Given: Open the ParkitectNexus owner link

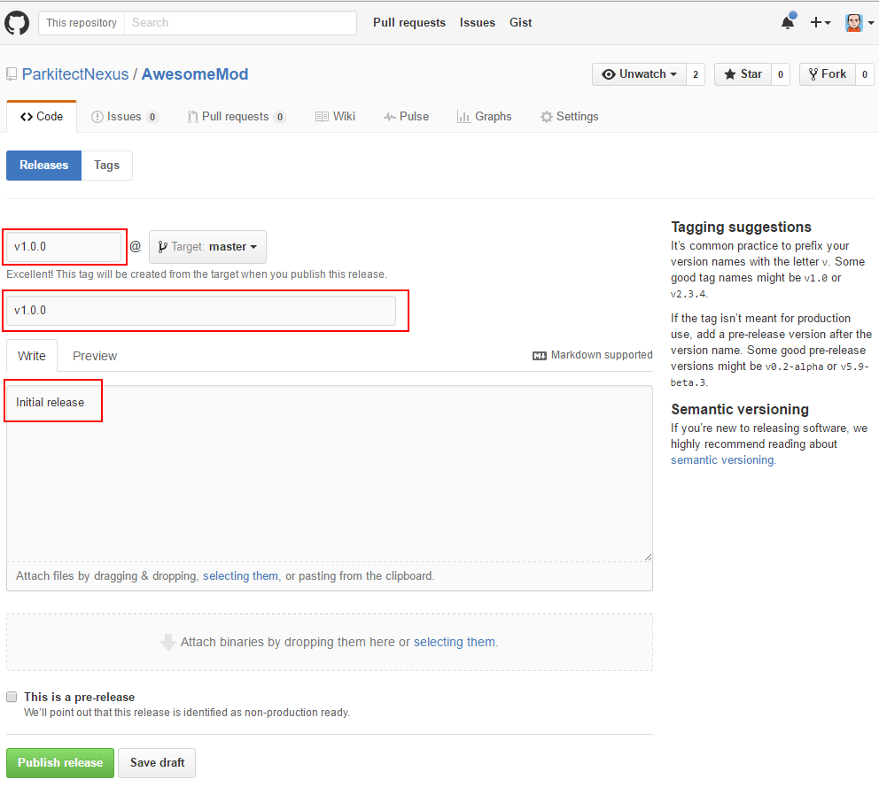Looking at the screenshot, I should tap(75, 74).
